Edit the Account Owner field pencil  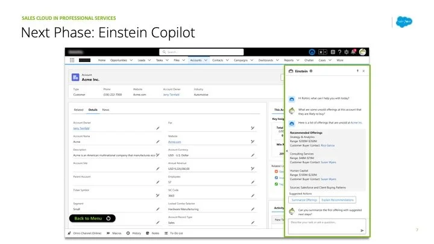pos(158,128)
